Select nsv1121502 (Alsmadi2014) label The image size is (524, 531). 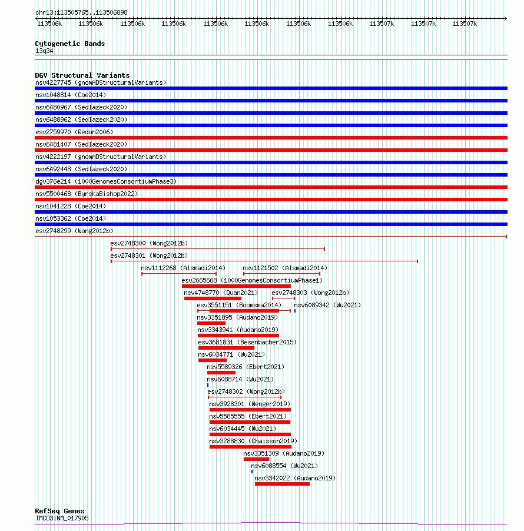[x=285, y=268]
